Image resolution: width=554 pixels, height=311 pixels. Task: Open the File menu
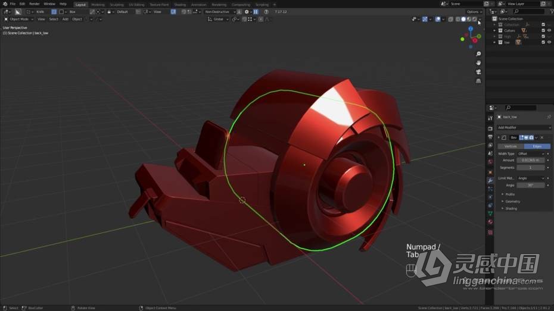tap(13, 4)
